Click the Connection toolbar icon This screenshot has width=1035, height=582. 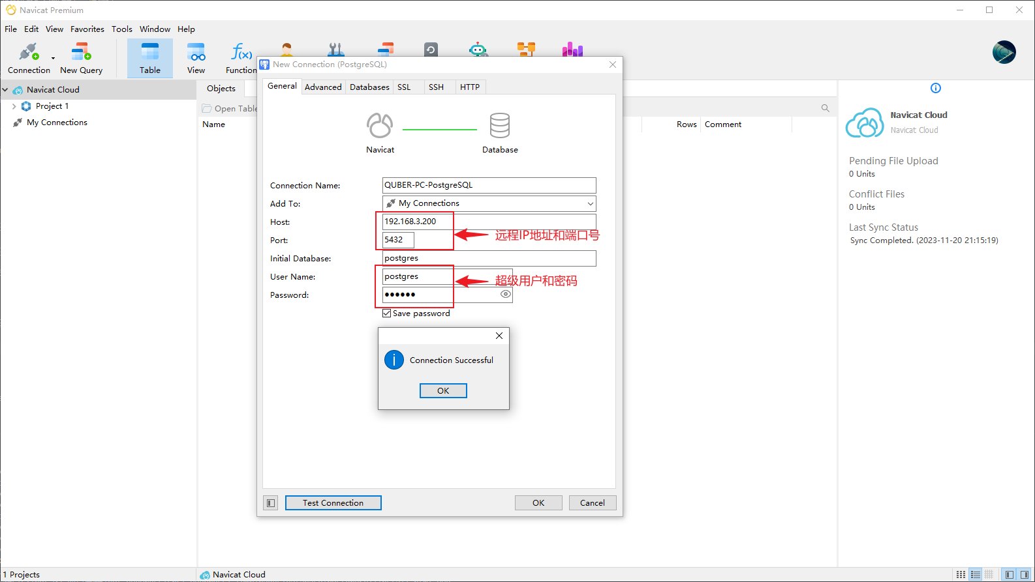pos(29,58)
